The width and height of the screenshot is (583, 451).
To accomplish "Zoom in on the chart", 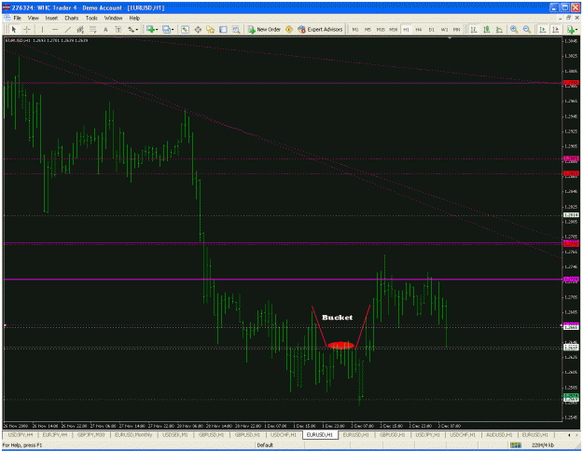I will (x=514, y=29).
